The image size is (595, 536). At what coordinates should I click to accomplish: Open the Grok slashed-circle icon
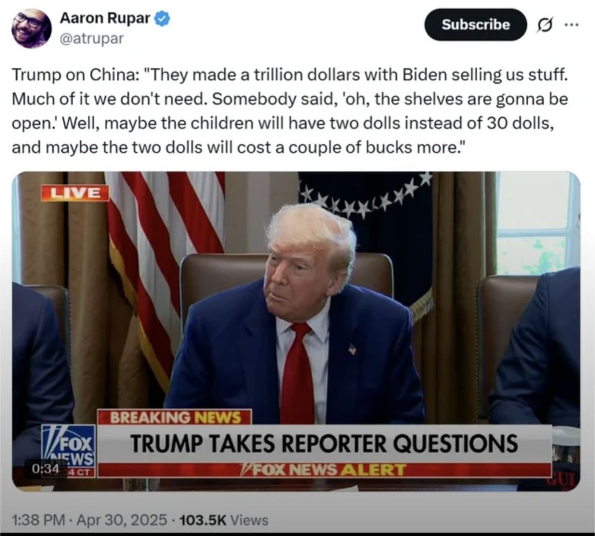pyautogui.click(x=544, y=25)
